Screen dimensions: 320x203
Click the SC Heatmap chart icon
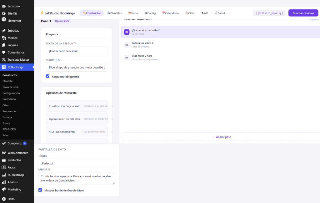click(x=4, y=175)
